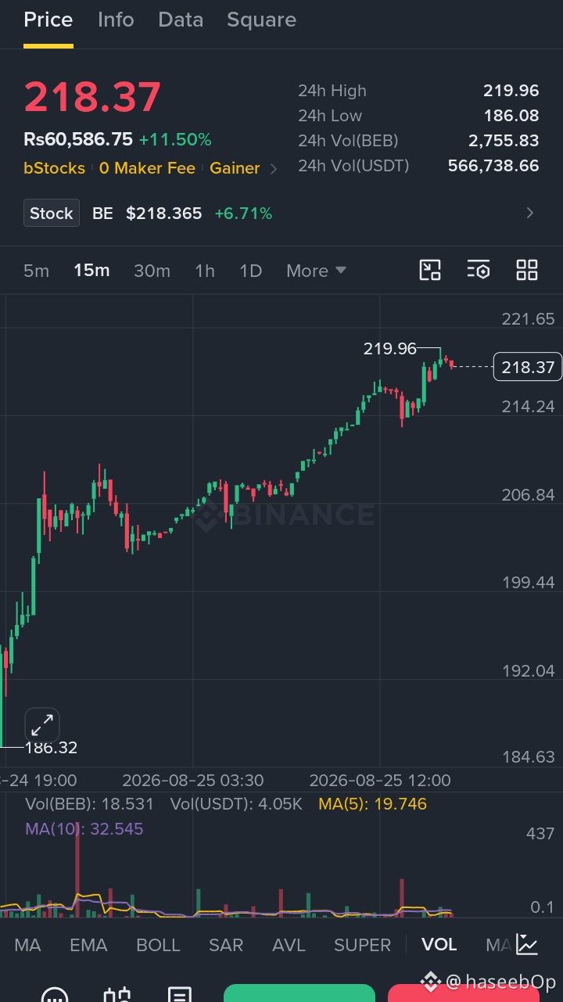
Task: Tap the Vol(BEB): 18.531 label
Action: 90,804
